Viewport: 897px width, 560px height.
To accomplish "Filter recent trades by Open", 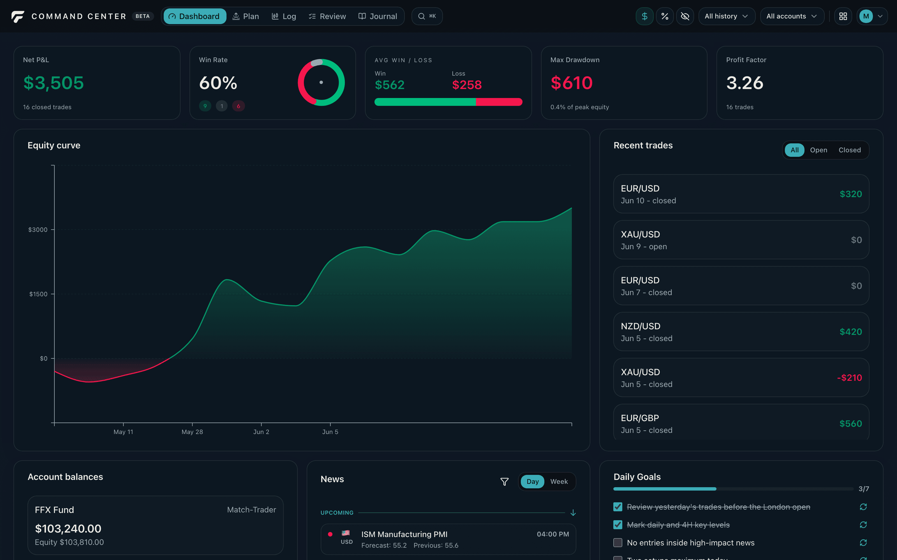I will (819, 150).
